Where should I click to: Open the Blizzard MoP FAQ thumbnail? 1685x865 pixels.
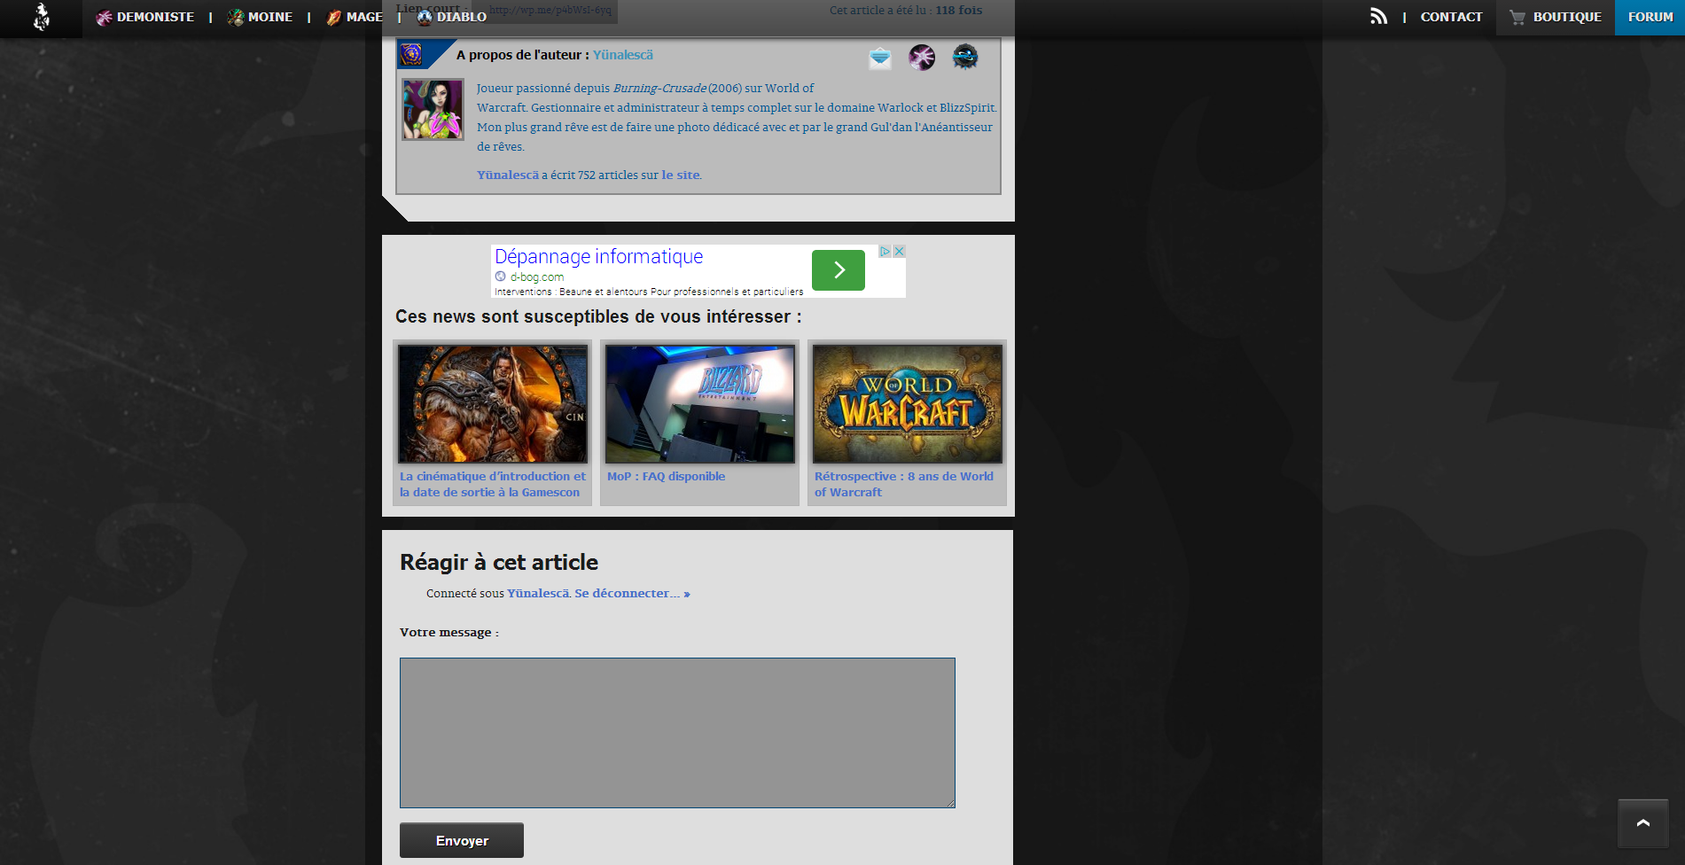click(x=699, y=404)
